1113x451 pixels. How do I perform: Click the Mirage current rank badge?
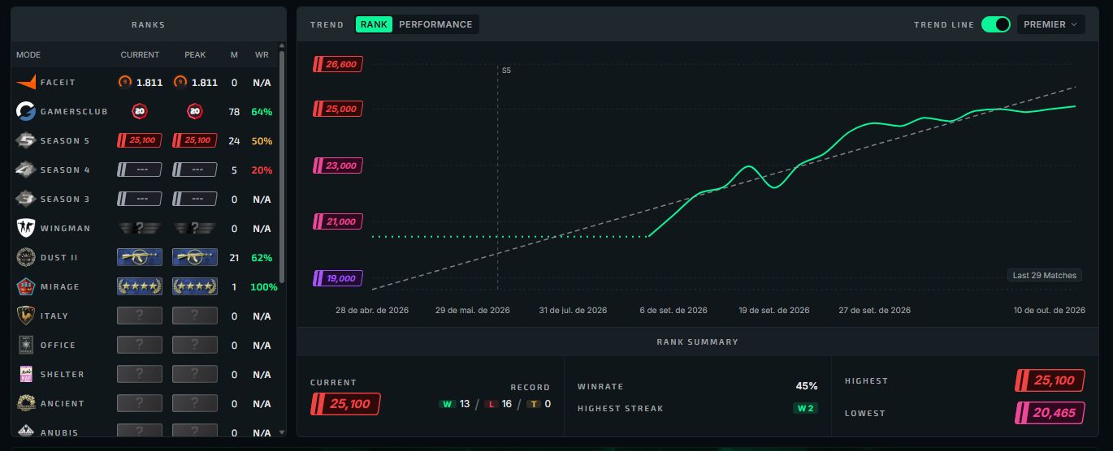click(x=140, y=286)
